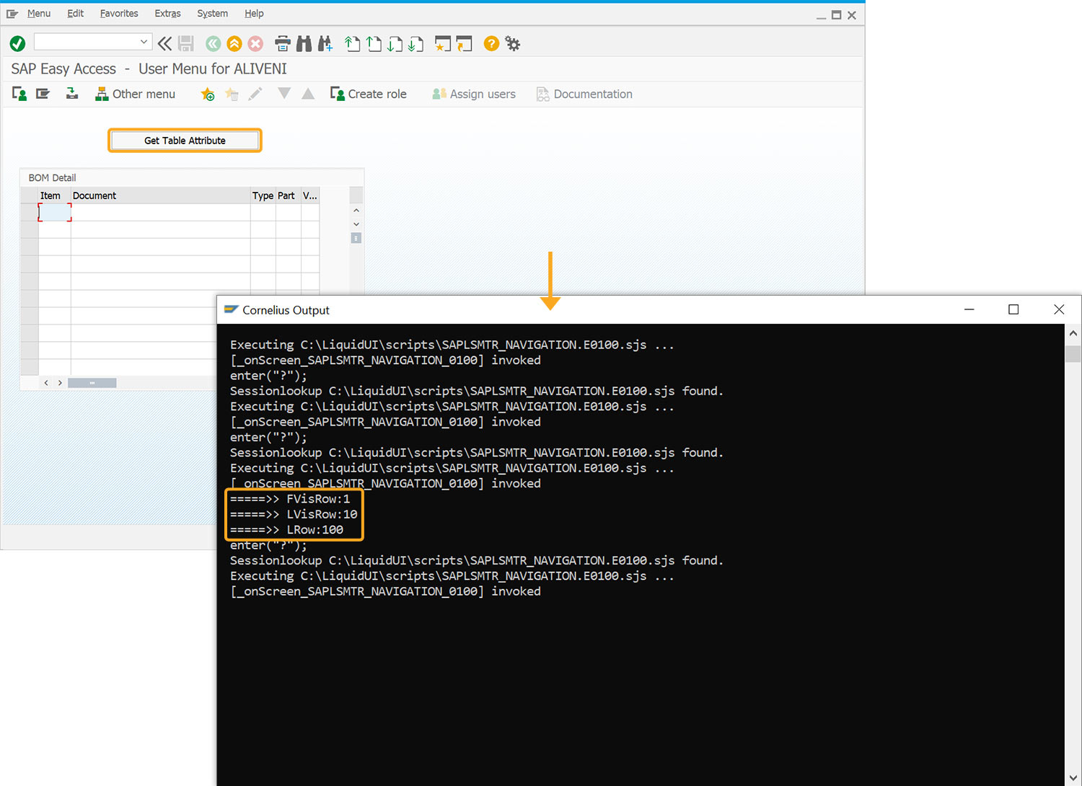Image resolution: width=1082 pixels, height=786 pixels.
Task: Go to First Page icon
Action: tap(352, 44)
